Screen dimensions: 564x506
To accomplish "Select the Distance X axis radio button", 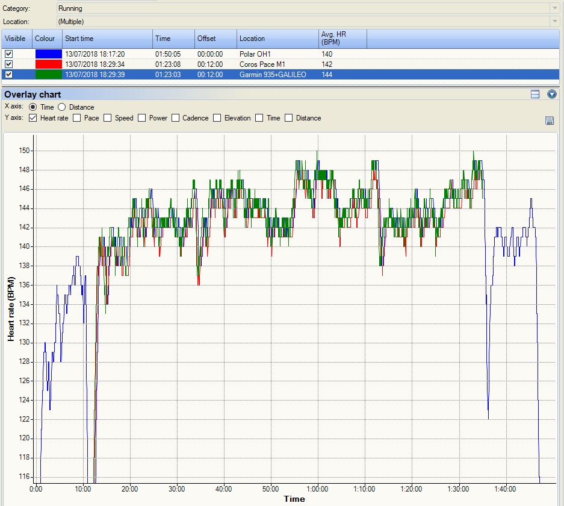I will pos(61,107).
